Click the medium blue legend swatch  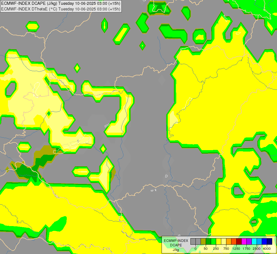tap(265, 241)
